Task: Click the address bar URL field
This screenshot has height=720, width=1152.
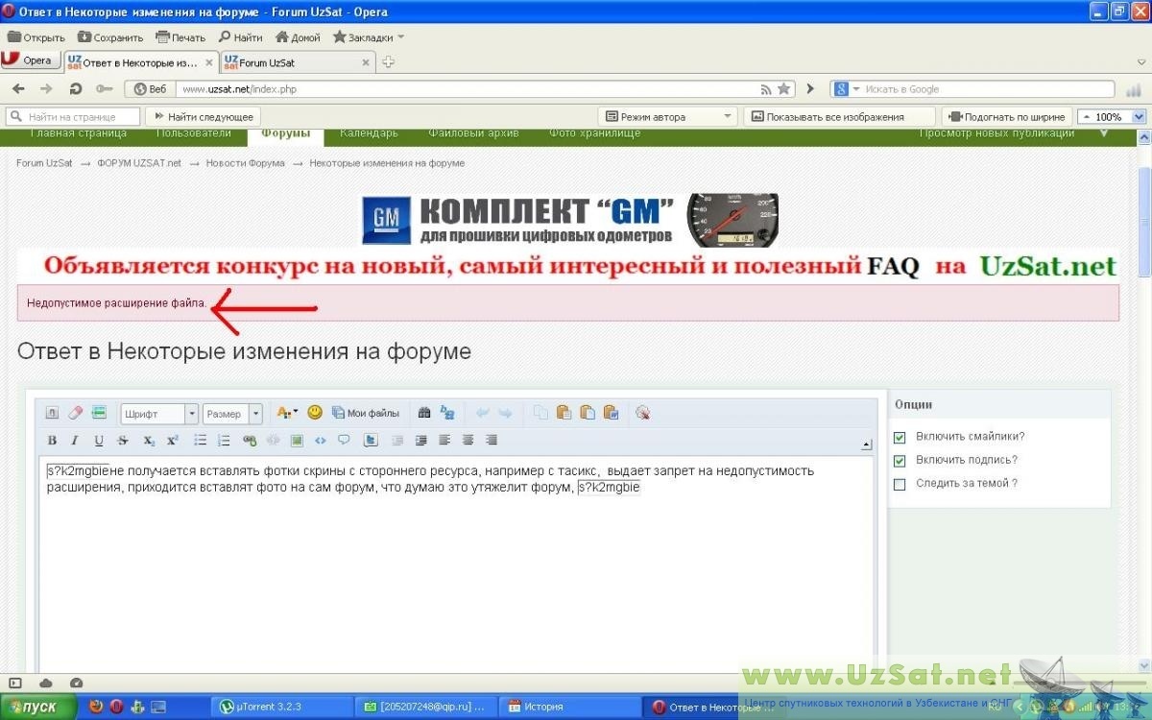Action: pyautogui.click(x=468, y=89)
